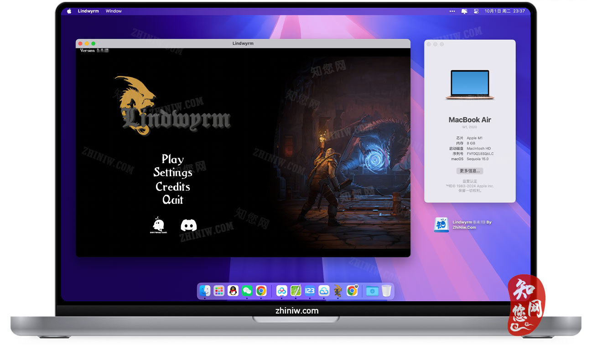Click 更多信息 in About This Mac
Screen dimensions: 592x355
[x=470, y=171]
